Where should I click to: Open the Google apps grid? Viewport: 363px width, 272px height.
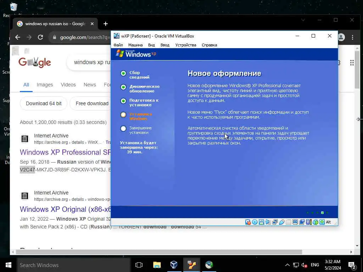pyautogui.click(x=352, y=63)
